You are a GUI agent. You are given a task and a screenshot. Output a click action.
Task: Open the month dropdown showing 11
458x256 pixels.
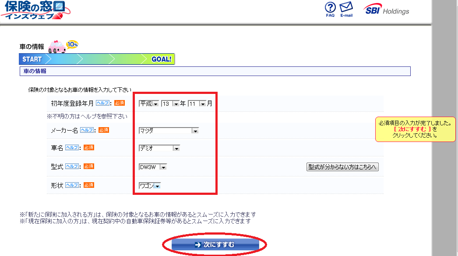point(197,104)
